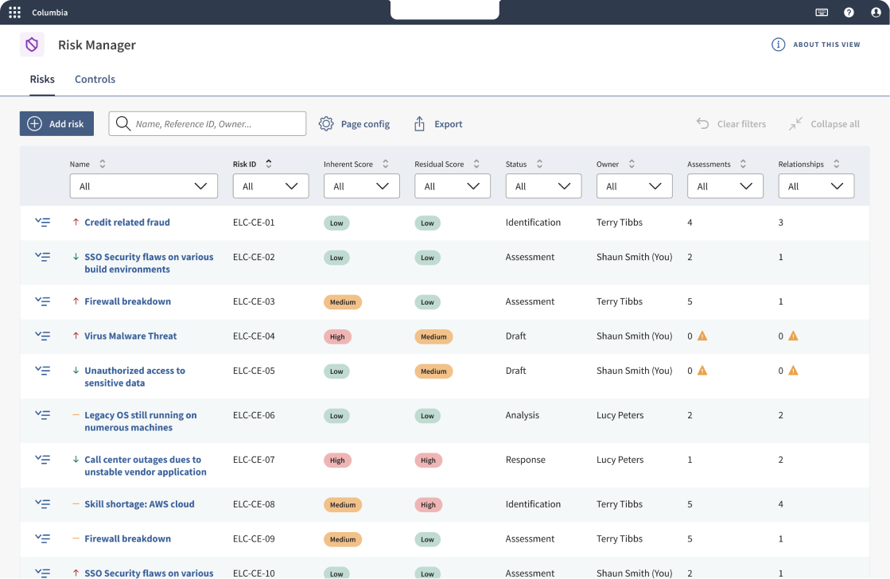890x579 pixels.
Task: Open Virus Malware Threat risk link
Action: click(130, 336)
